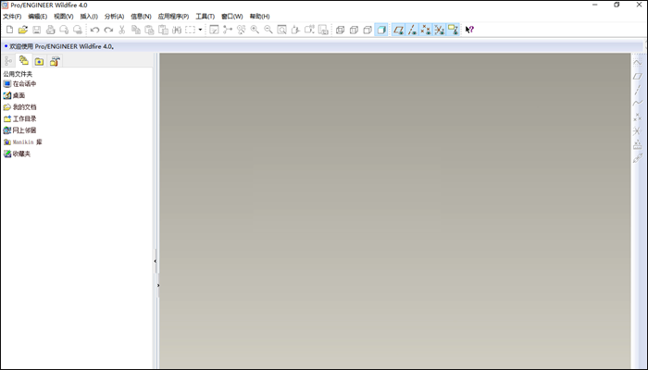Screen dimensions: 648x370
Task: Switch display to No Hidden mode
Action: 368,30
